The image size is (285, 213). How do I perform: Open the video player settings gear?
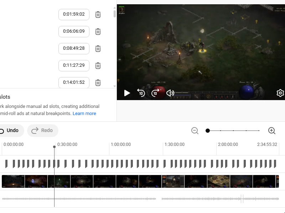pos(280,93)
